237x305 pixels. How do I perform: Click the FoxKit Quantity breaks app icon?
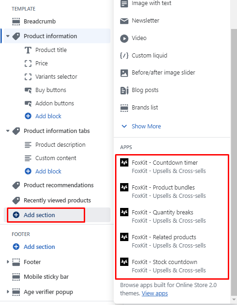tap(124, 212)
